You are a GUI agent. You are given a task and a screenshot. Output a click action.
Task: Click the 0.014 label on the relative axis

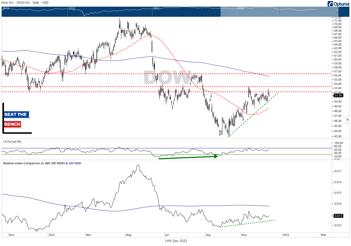pos(338,204)
